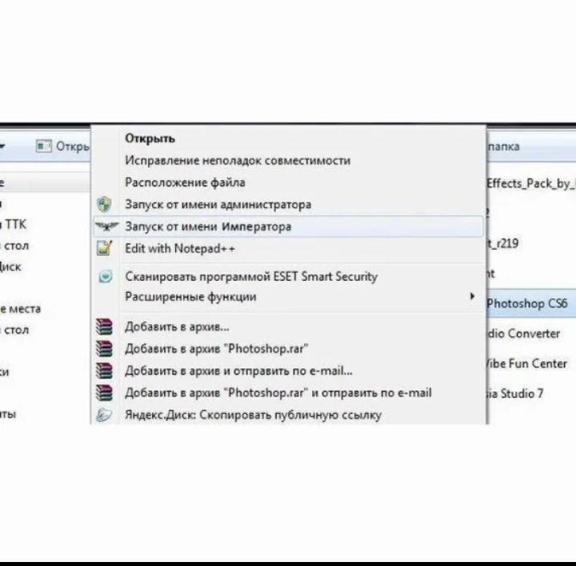576x566 pixels.
Task: Click the winged Emperor icon
Action: [104, 227]
